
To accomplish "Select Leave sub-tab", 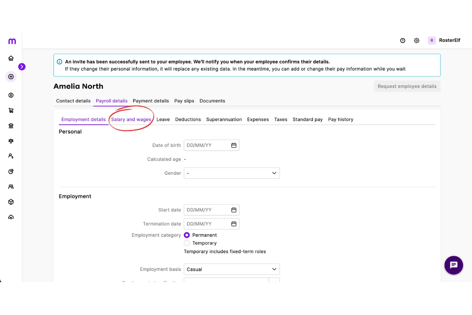I will [163, 119].
